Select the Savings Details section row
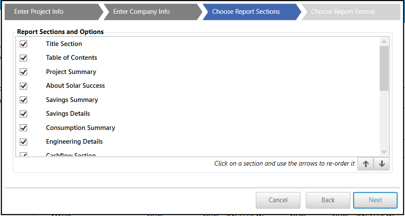The height and width of the screenshot is (216, 405). pyautogui.click(x=68, y=114)
